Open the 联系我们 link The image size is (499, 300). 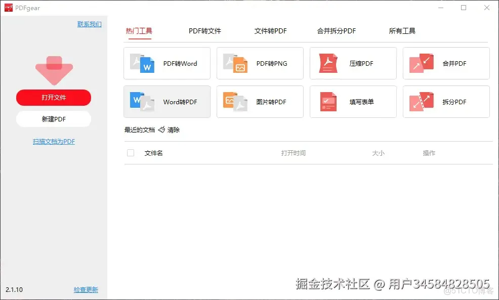pos(90,23)
